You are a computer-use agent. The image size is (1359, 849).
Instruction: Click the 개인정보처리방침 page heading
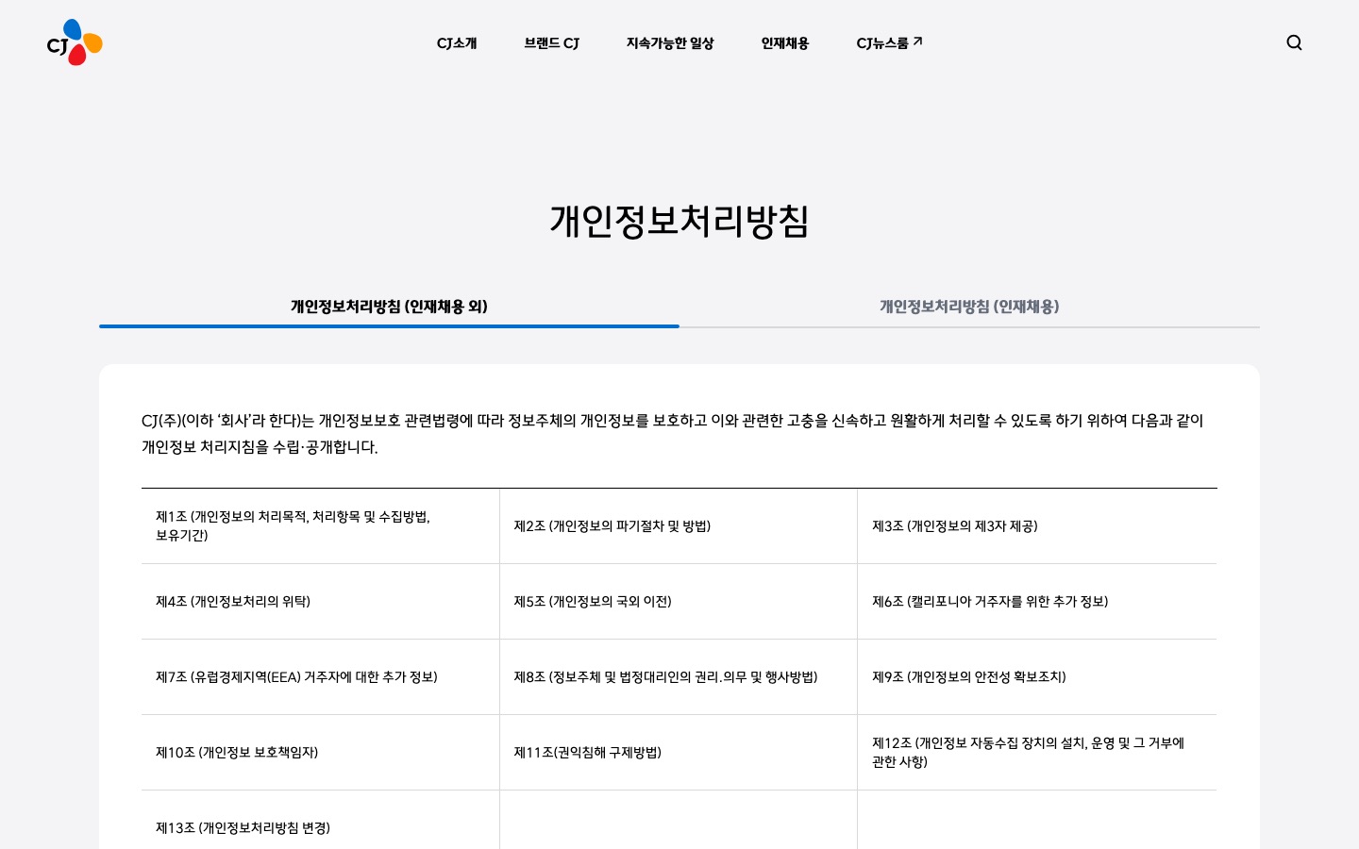coord(679,222)
